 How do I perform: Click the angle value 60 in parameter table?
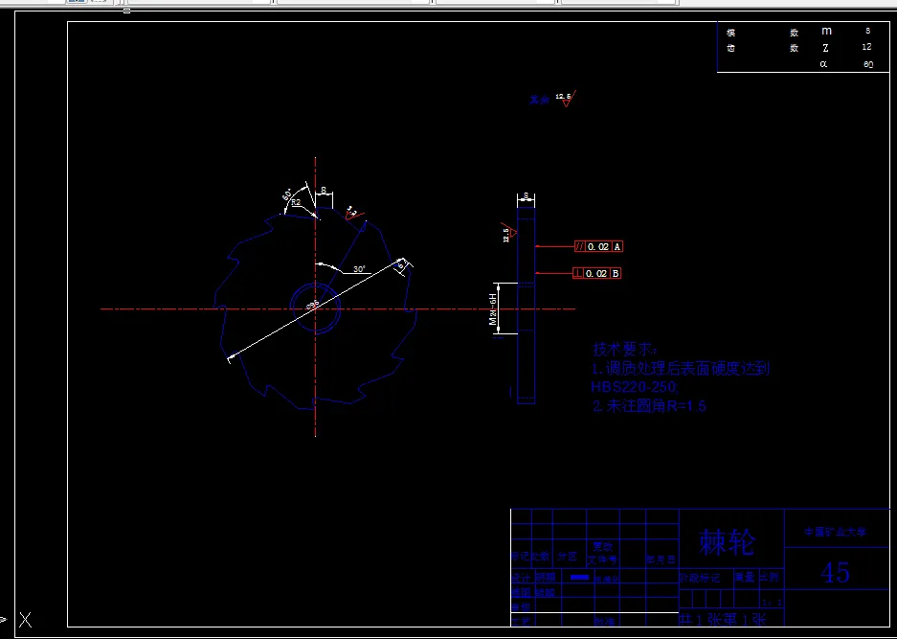pyautogui.click(x=868, y=64)
